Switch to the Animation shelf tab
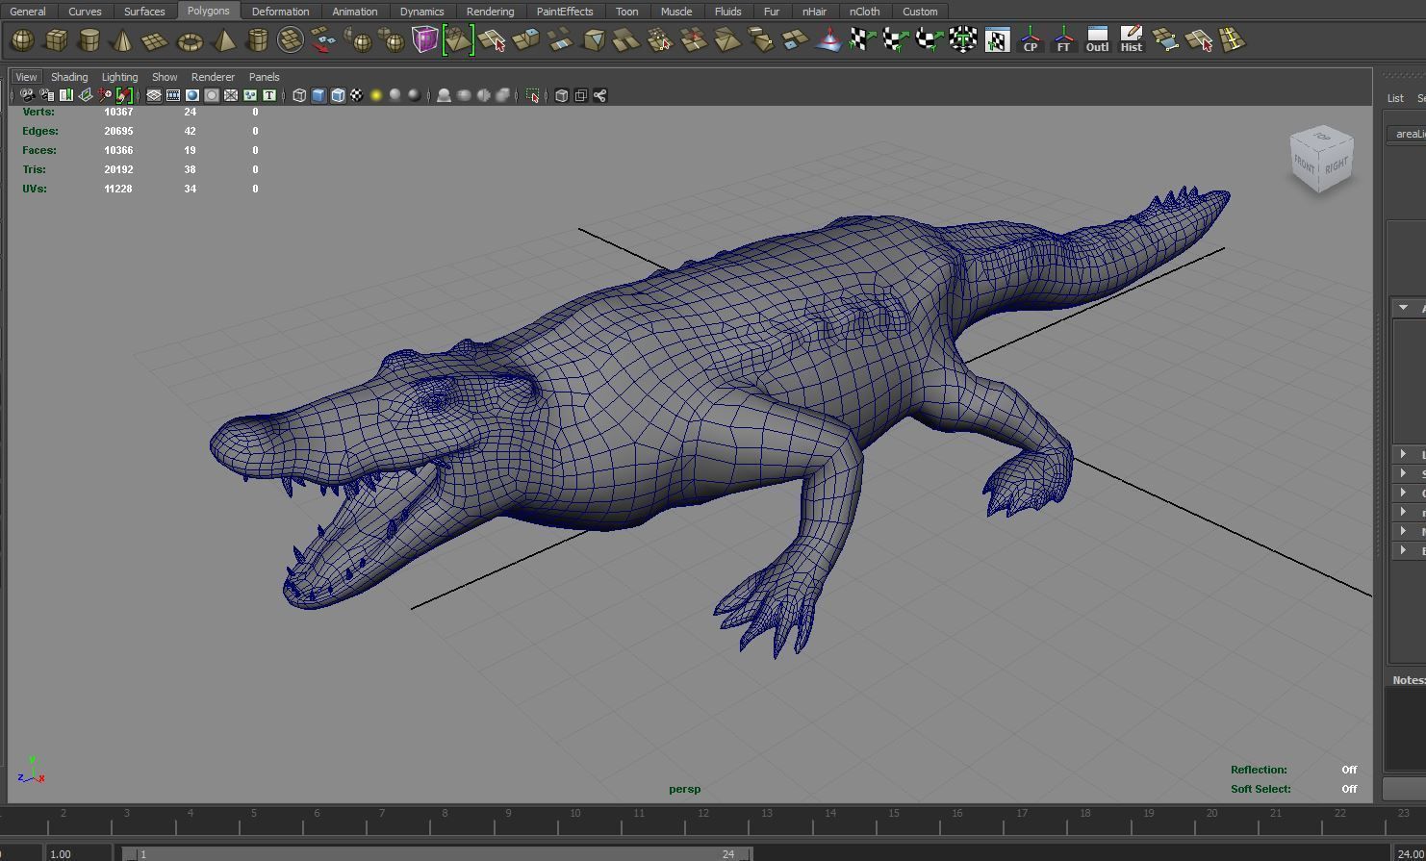 pos(354,12)
